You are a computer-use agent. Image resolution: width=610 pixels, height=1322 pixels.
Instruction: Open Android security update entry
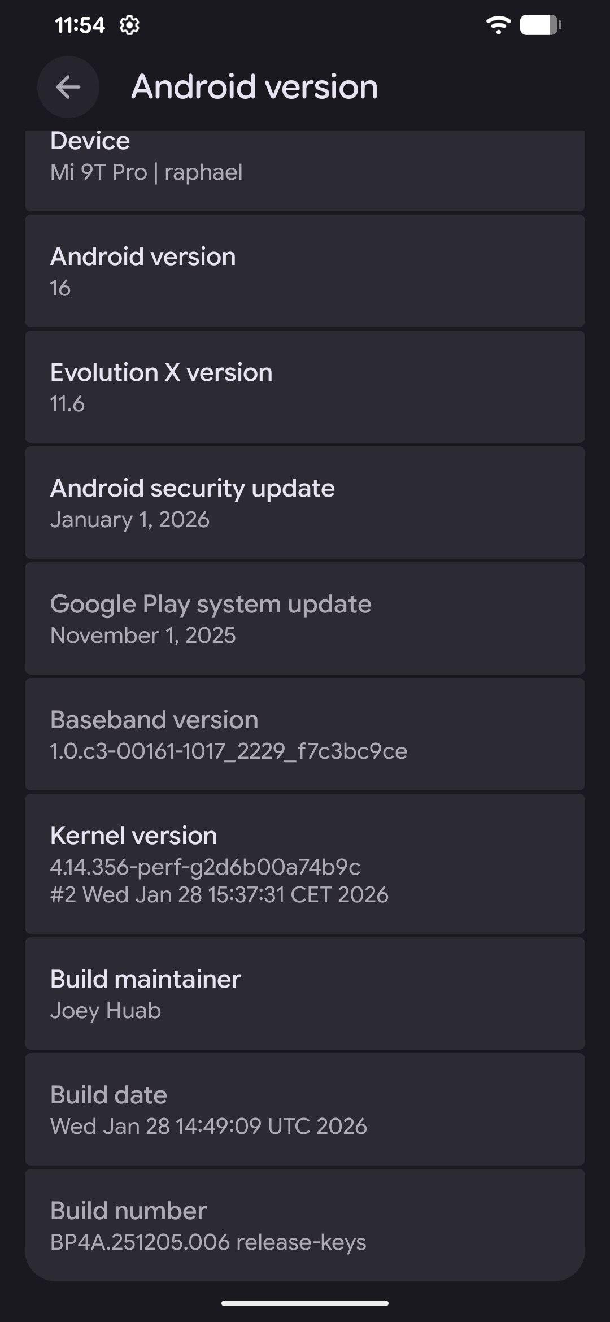pos(305,503)
